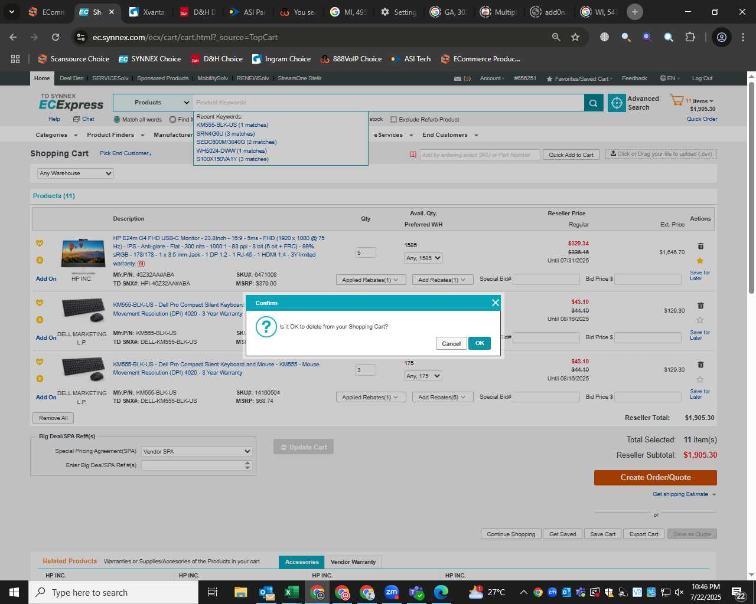
Task: Open the Product Finders menu
Action: (x=116, y=135)
